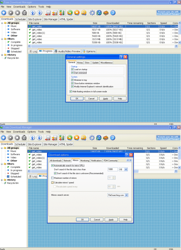The height and width of the screenshot is (250, 181).
Task: Click the blue question mark help icon in upper window
Action: (x=113, y=13)
